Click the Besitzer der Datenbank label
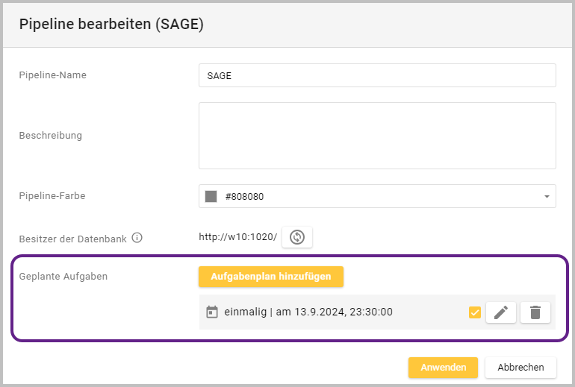The width and height of the screenshot is (575, 387). (72, 239)
